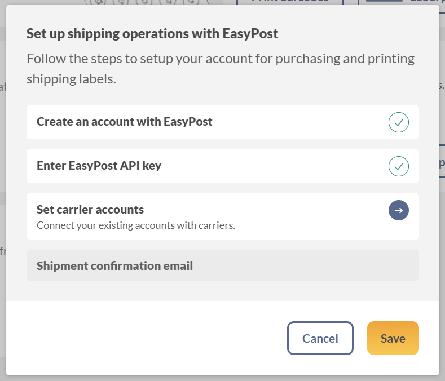Expand the "Create an account with EasyPost" step

222,122
